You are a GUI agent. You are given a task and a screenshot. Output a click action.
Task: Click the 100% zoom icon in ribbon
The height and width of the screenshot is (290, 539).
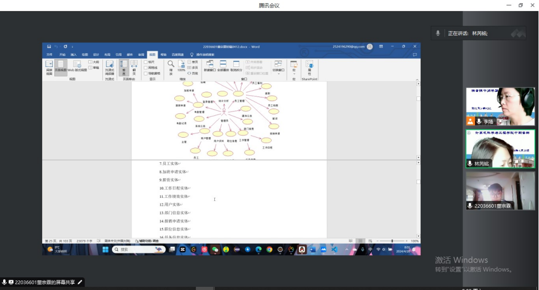[181, 64]
